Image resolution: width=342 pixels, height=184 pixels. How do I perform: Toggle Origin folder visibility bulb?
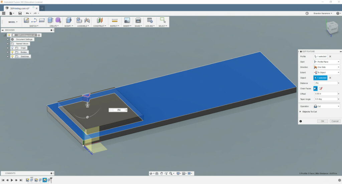click(x=12, y=48)
